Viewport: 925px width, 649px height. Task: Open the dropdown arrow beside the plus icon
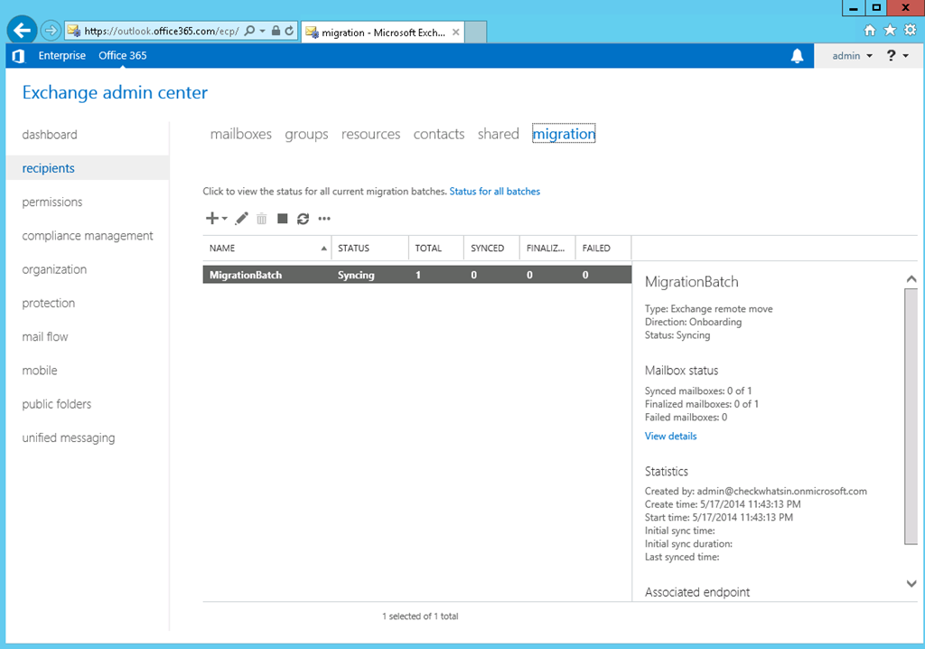click(x=225, y=219)
